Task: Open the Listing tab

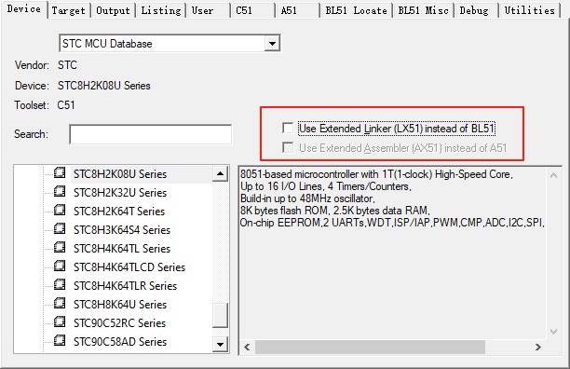Action: point(161,10)
